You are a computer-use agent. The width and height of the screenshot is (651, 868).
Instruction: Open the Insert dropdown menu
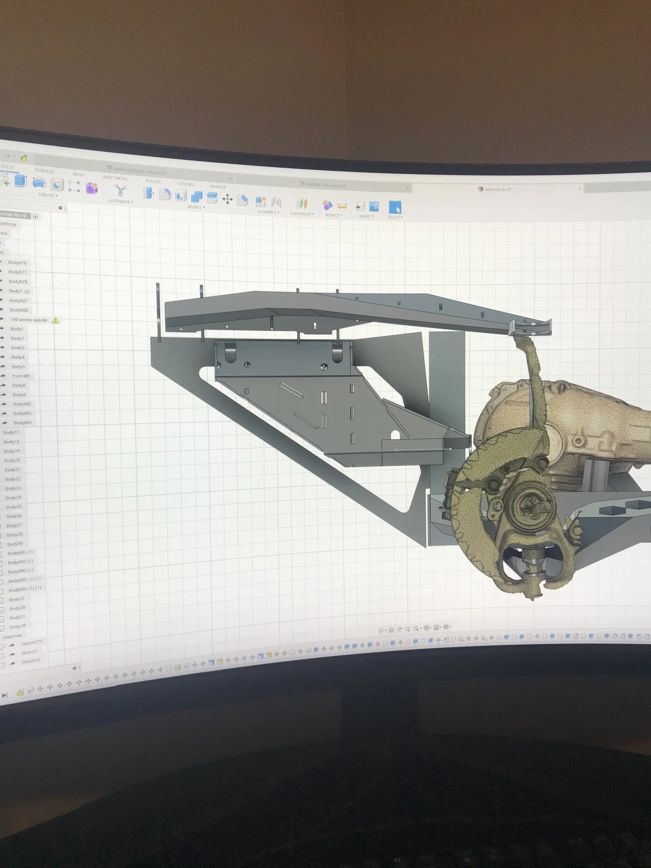pos(367,217)
